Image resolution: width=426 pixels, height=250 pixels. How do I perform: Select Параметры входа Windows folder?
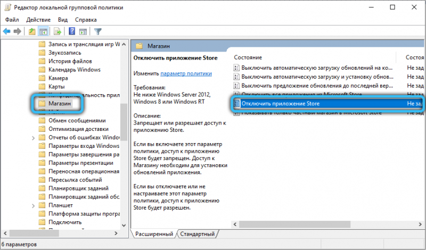point(84,146)
